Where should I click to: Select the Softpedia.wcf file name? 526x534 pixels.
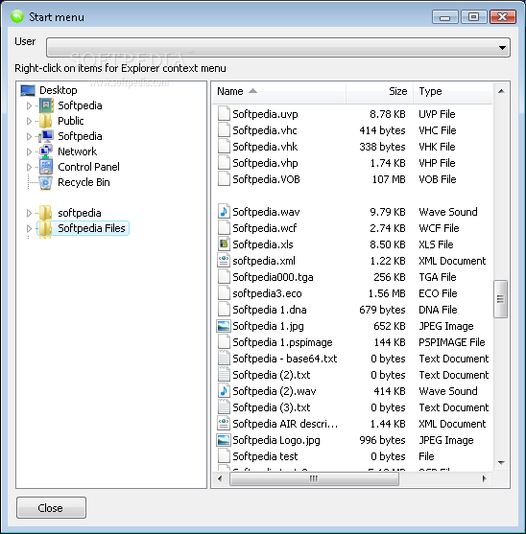pos(265,228)
